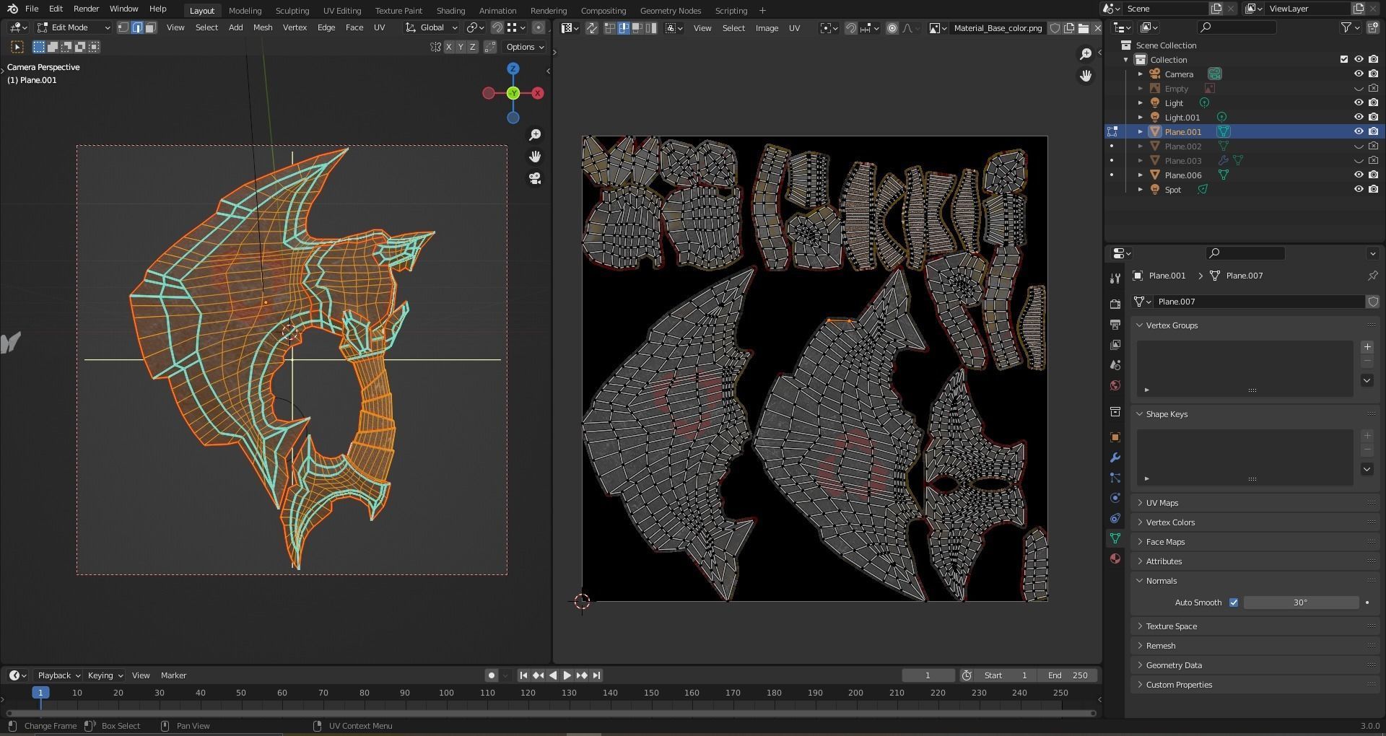Toggle visibility of Camera in the outliner

1358,74
